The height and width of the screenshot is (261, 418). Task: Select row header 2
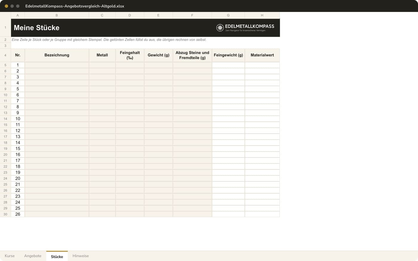click(5, 40)
